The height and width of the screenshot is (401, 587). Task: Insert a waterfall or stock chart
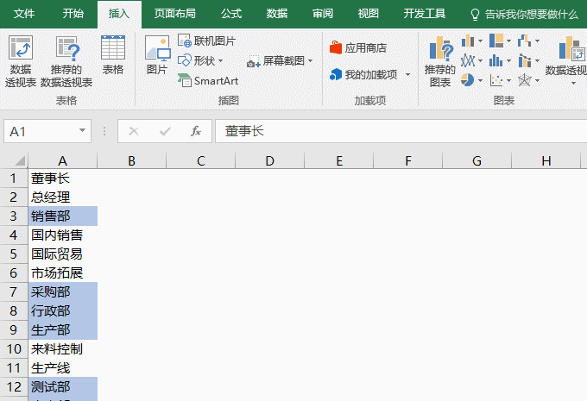click(525, 41)
